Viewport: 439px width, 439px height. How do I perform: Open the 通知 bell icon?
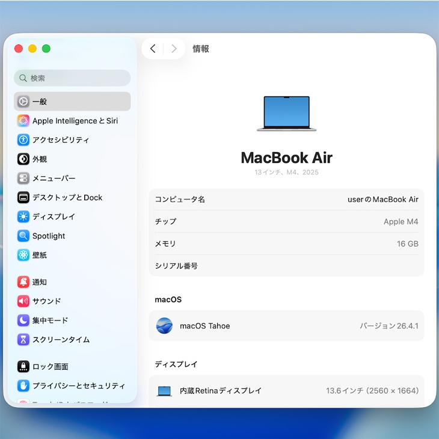(x=23, y=282)
